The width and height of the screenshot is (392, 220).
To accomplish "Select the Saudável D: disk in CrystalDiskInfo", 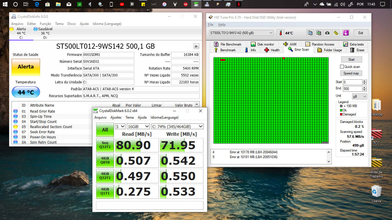I will click(45, 33).
